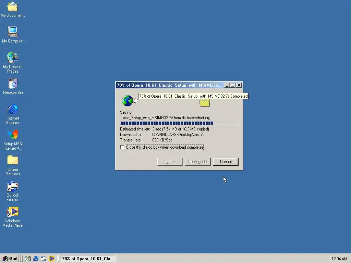351x263 pixels.
Task: Click the destination folder icon in dialog
Action: (x=205, y=103)
